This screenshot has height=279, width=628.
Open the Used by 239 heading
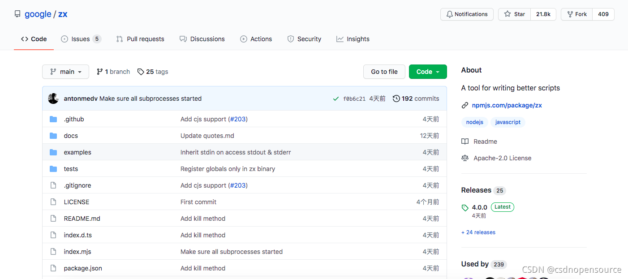click(x=484, y=264)
